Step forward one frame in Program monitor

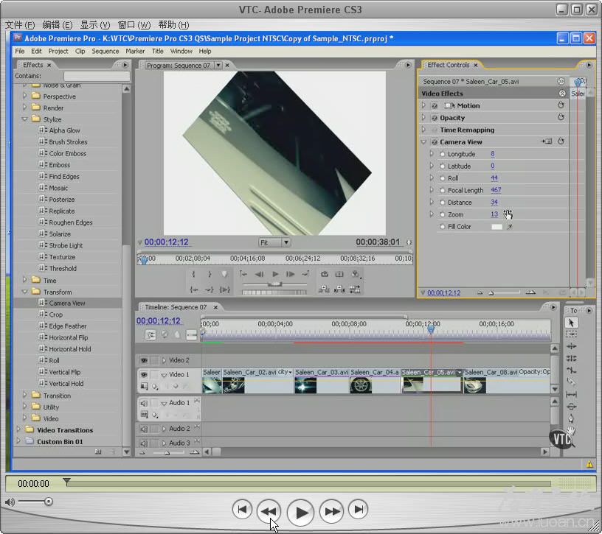click(x=291, y=274)
